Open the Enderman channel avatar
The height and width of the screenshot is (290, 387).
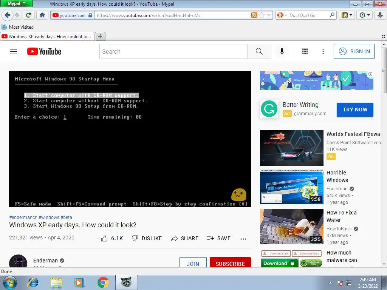click(18, 261)
